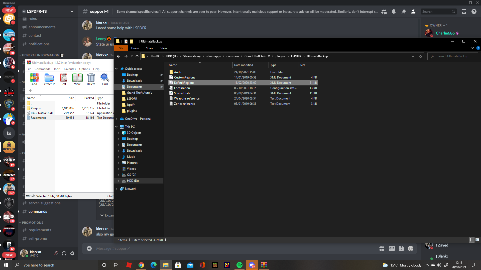Toggle headphone deafen in Discord

tap(64, 253)
